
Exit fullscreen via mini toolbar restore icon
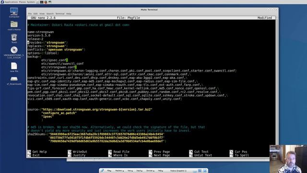200,171
